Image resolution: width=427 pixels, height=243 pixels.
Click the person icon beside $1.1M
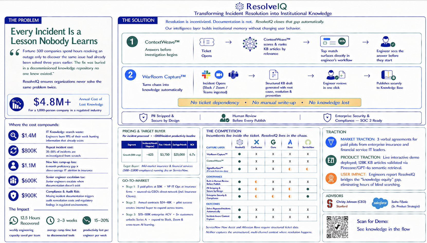click(13, 166)
